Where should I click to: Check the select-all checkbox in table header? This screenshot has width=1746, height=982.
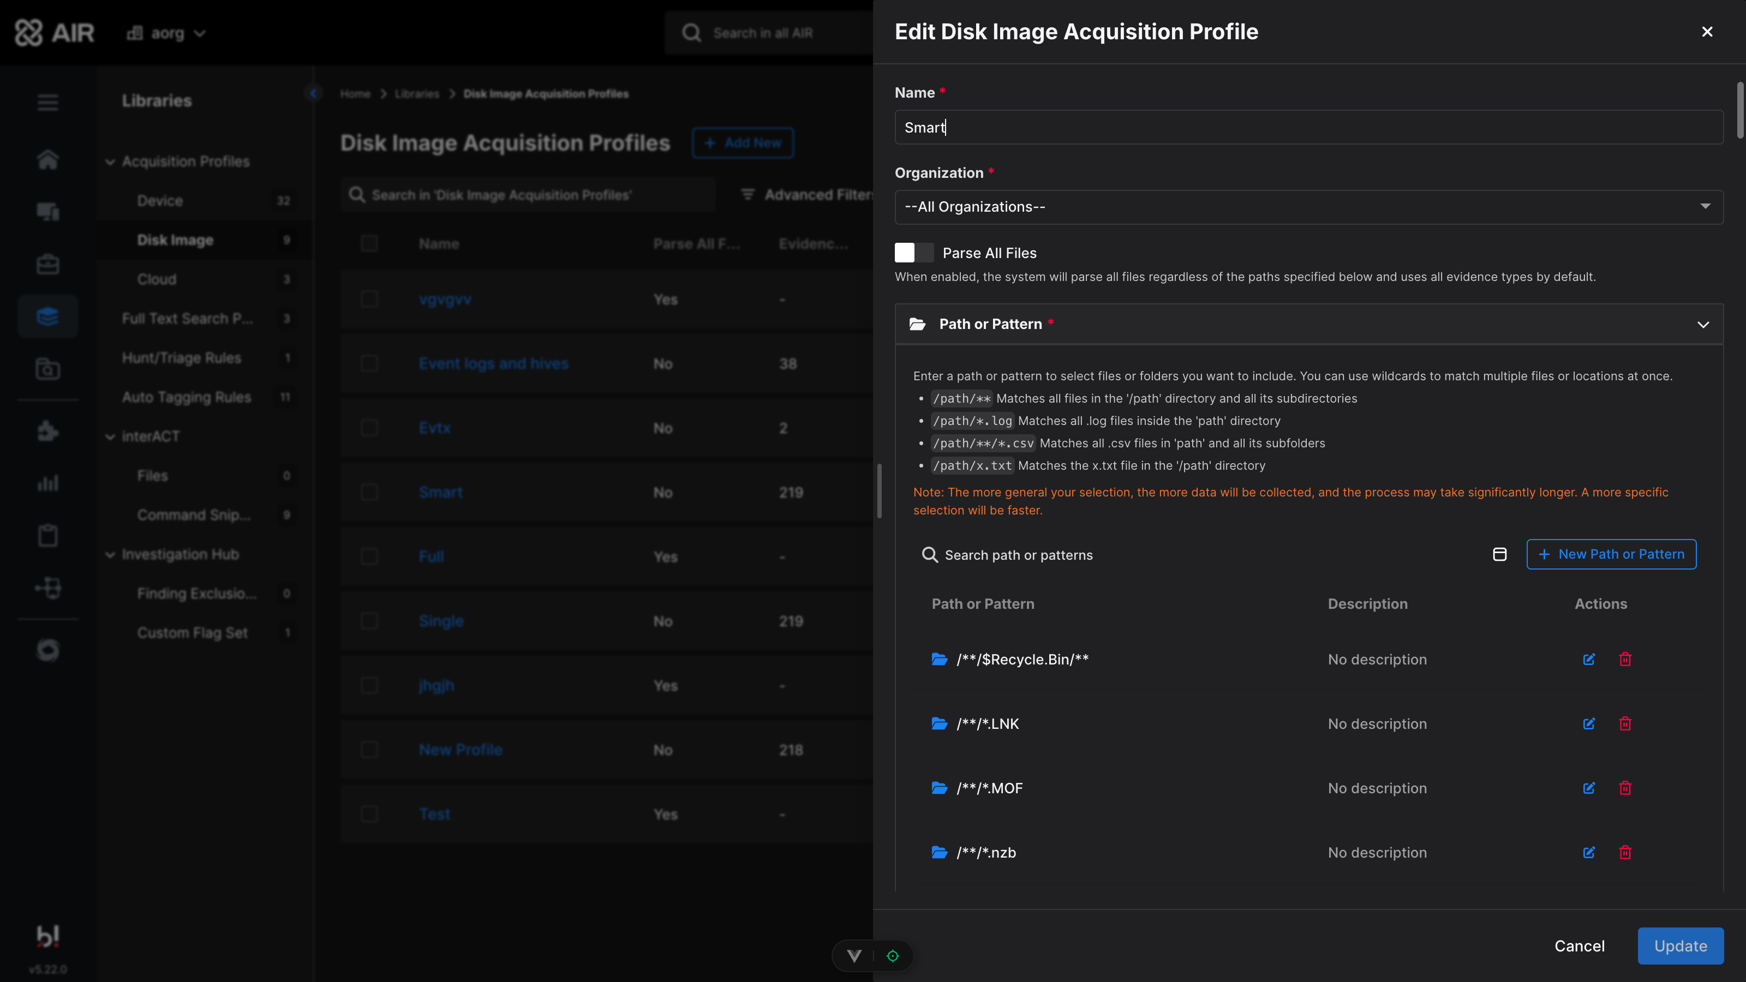tap(369, 243)
